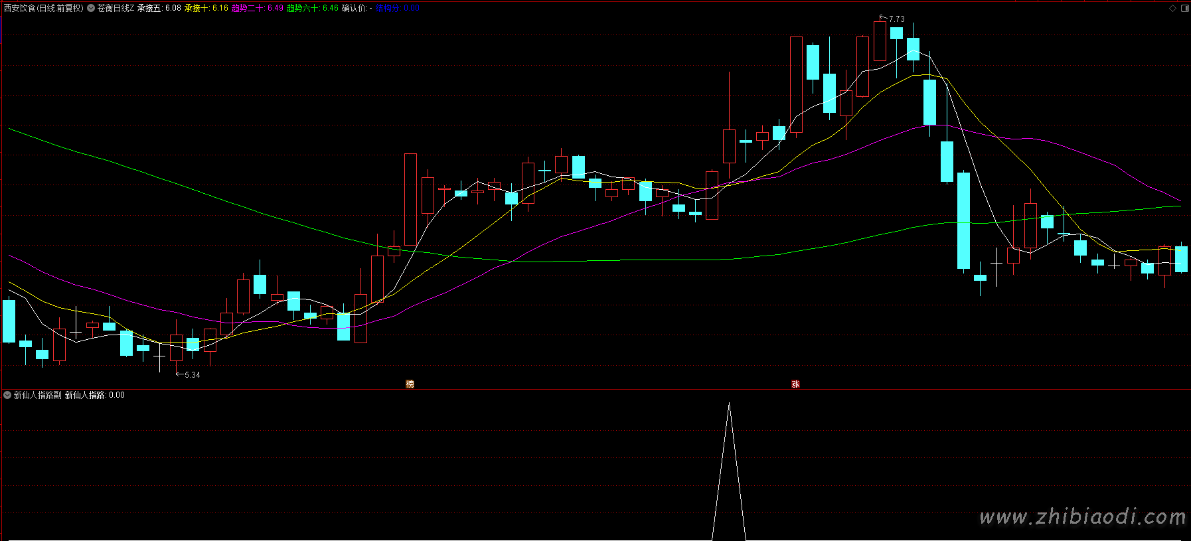Click the 5.34 low price annotation
The width and height of the screenshot is (1191, 541).
[192, 375]
